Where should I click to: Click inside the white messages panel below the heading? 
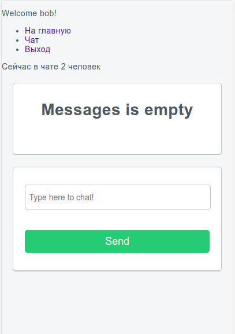[117, 137]
